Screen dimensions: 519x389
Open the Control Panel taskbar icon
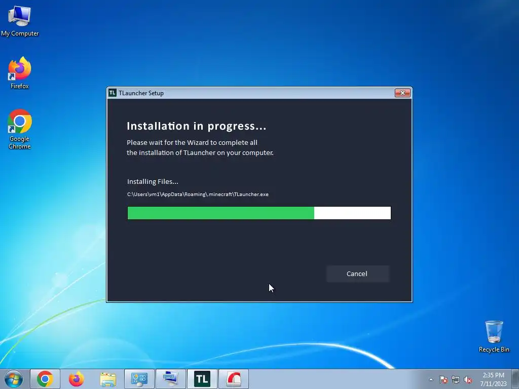[x=139, y=379]
